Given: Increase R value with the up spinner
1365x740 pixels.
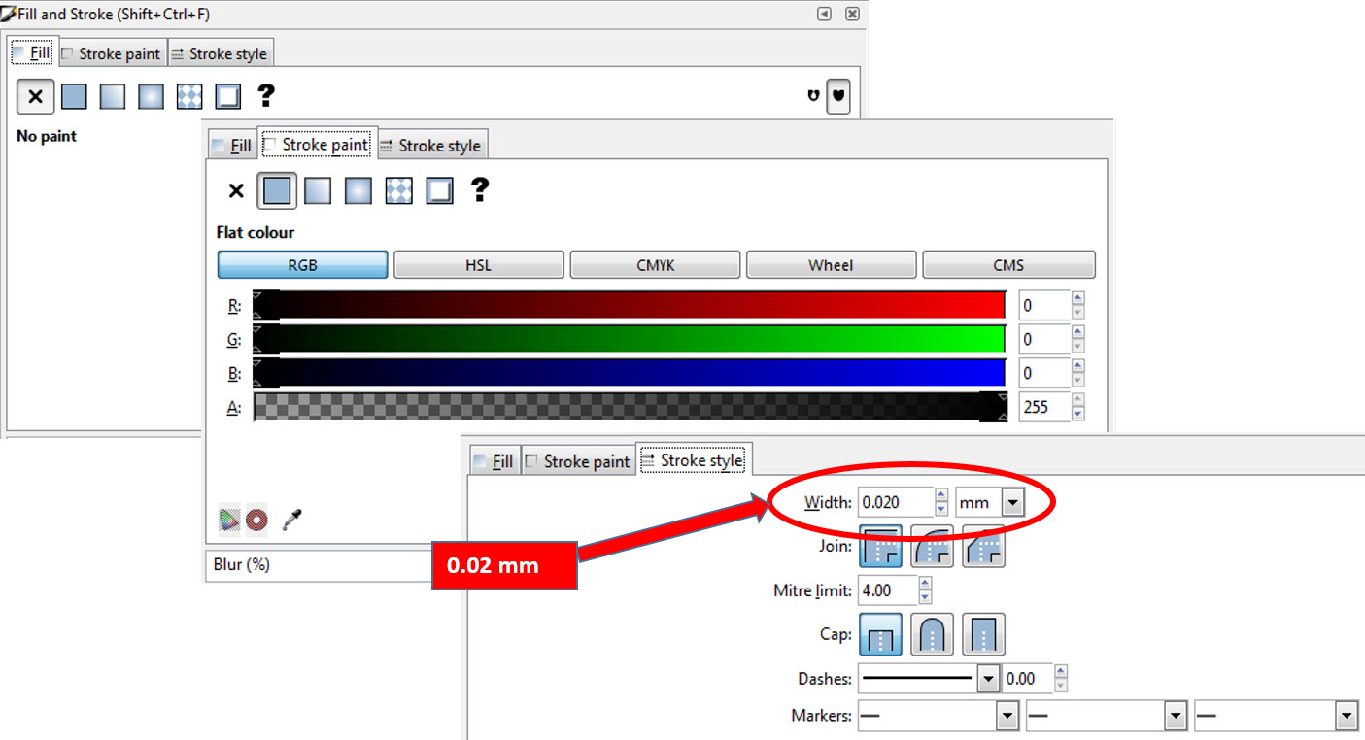Looking at the screenshot, I should pos(1077,298).
